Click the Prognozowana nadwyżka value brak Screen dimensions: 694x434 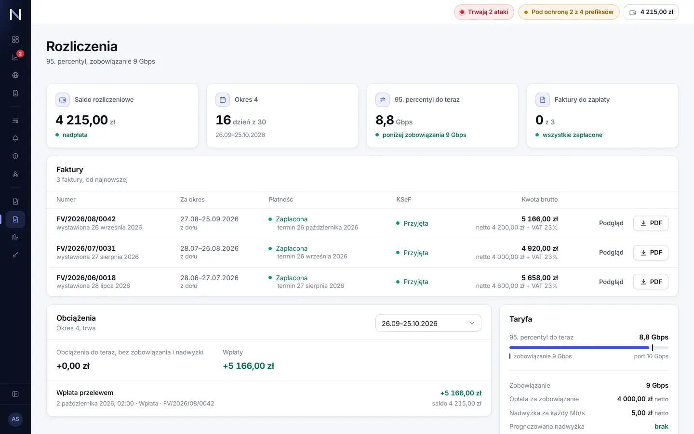click(661, 427)
